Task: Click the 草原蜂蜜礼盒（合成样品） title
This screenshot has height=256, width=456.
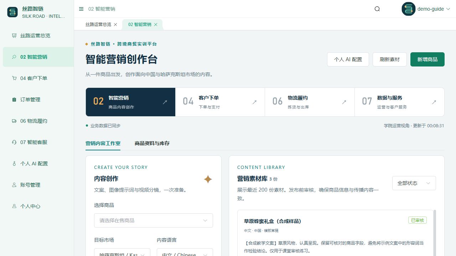Action: (x=273, y=221)
